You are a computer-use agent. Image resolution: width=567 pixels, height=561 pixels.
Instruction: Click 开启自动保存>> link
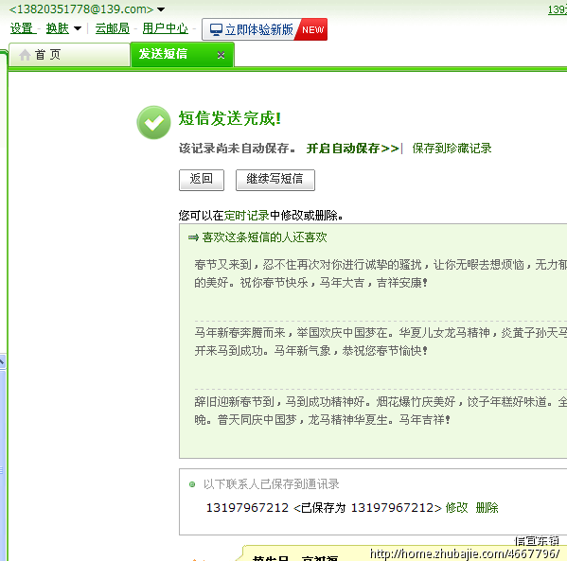pyautogui.click(x=352, y=149)
